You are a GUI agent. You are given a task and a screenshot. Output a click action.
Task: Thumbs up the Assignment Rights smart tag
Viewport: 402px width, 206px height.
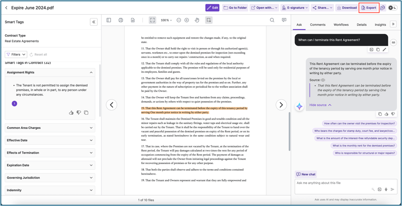[x=71, y=113]
